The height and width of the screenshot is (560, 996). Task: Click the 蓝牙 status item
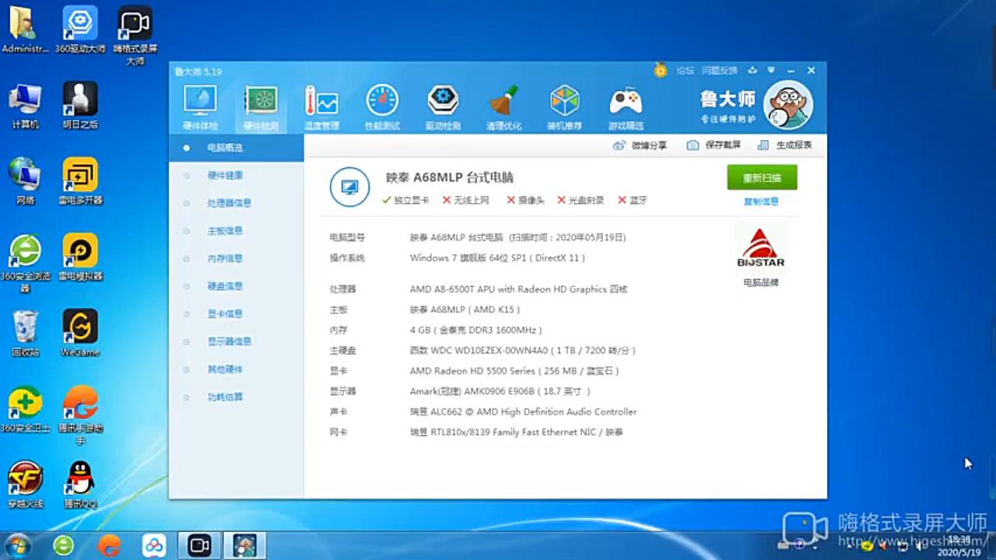coord(633,200)
